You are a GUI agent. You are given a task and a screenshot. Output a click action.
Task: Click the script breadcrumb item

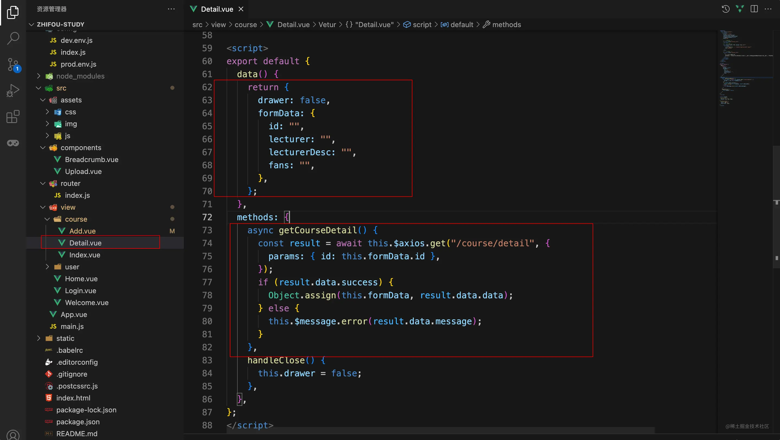(x=422, y=24)
